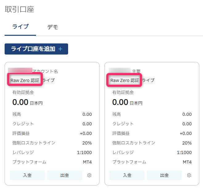
Task: Click the ライブ口座を追加 button
Action: click(x=36, y=49)
